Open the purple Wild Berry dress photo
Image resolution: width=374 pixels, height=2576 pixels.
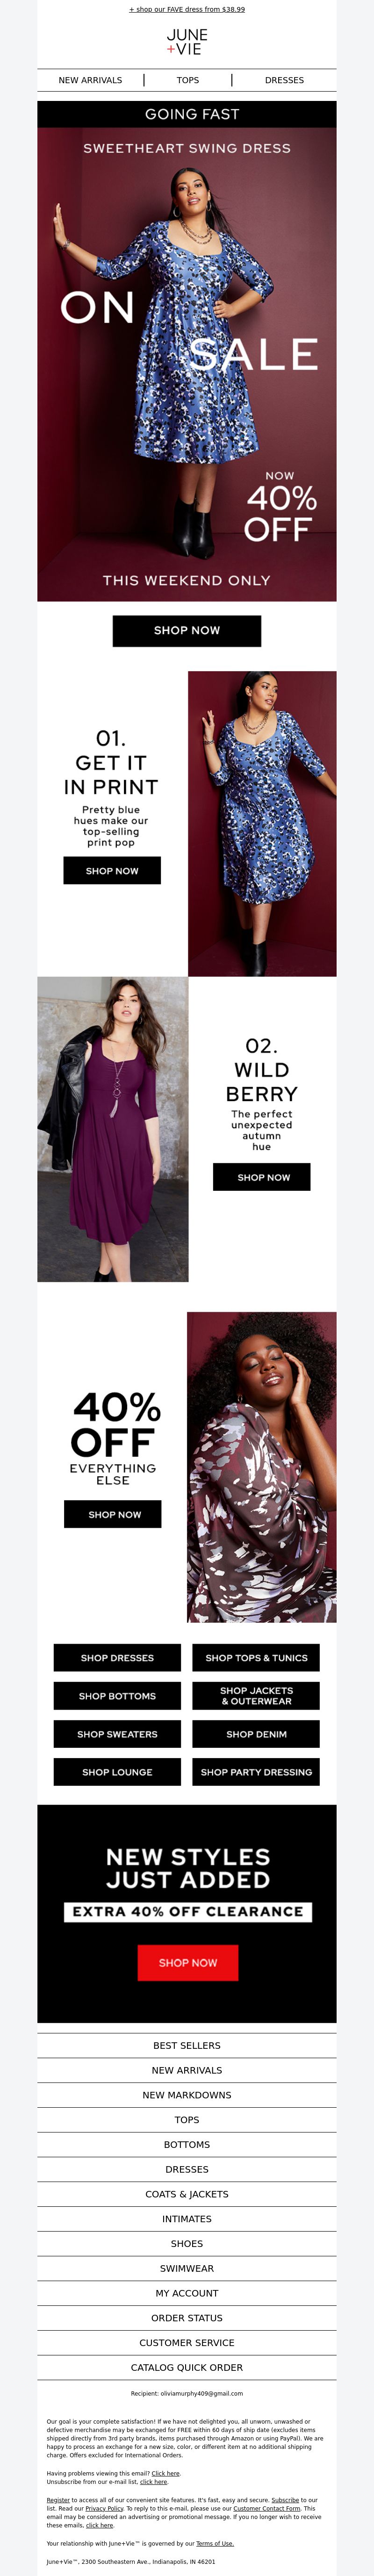click(113, 1129)
